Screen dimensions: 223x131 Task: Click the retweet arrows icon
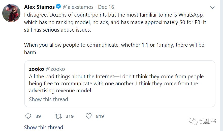click(x=58, y=116)
